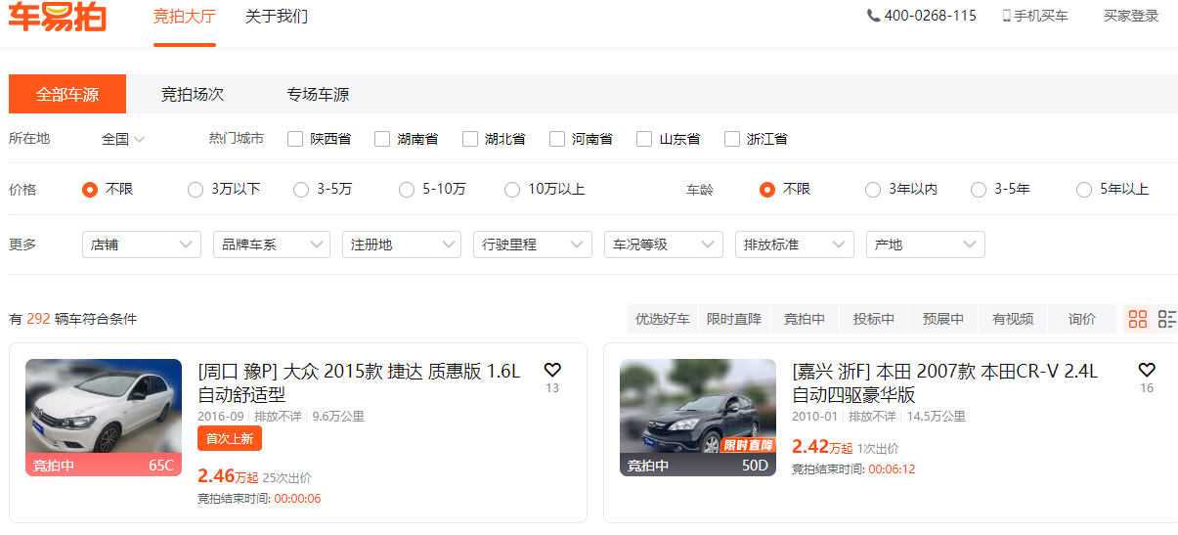The width and height of the screenshot is (1178, 535).
Task: Switch to the 竞拍场次 tab
Action: click(193, 95)
